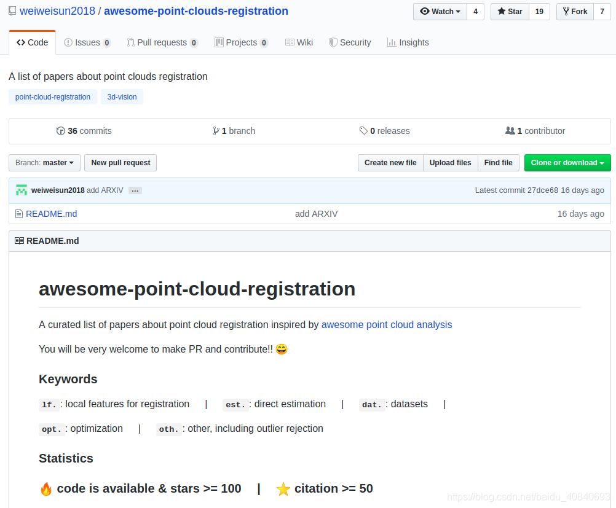Screen dimensions: 616x508
Task: Open the Watch dropdown button
Action: pos(440,12)
